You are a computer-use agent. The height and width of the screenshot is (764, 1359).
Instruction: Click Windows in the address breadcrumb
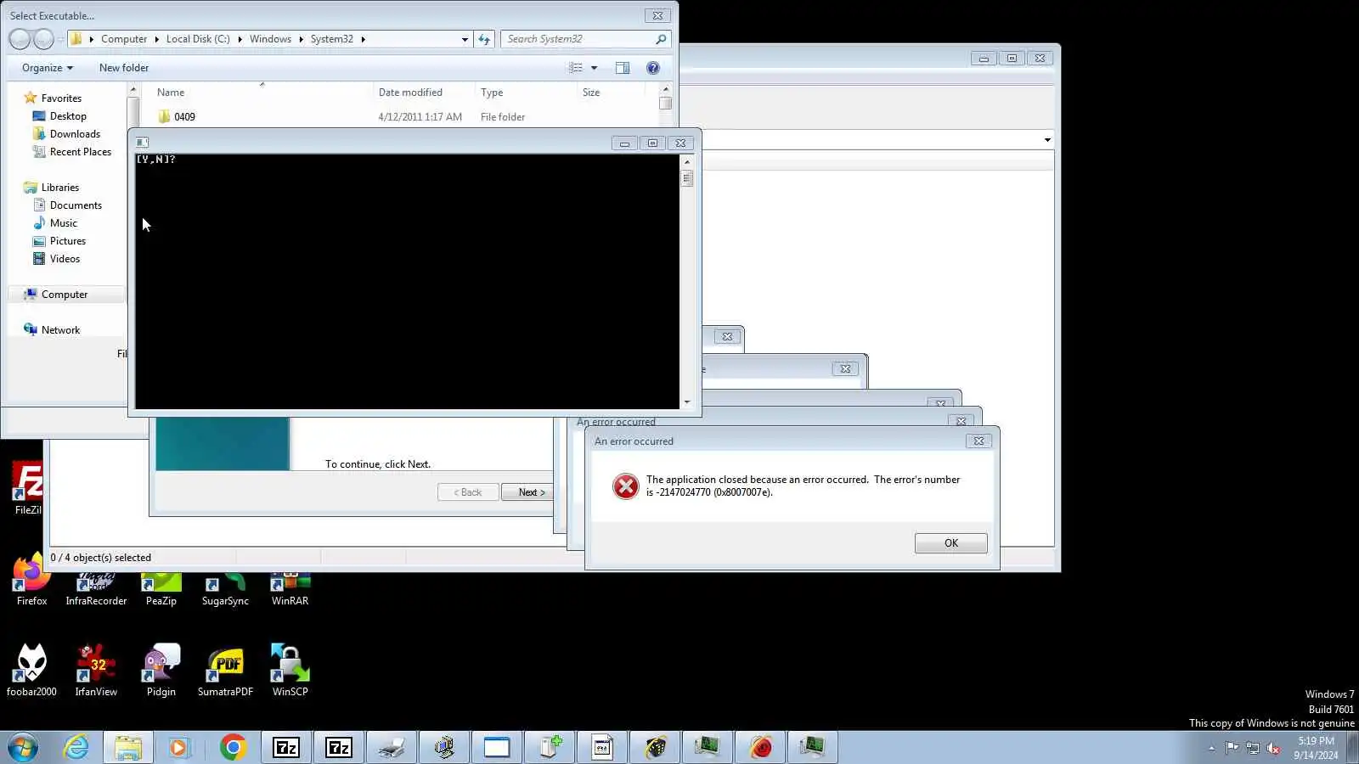270,39
